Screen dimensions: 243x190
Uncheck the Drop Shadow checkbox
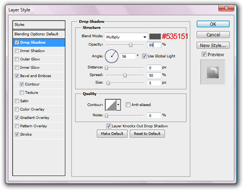(17, 42)
